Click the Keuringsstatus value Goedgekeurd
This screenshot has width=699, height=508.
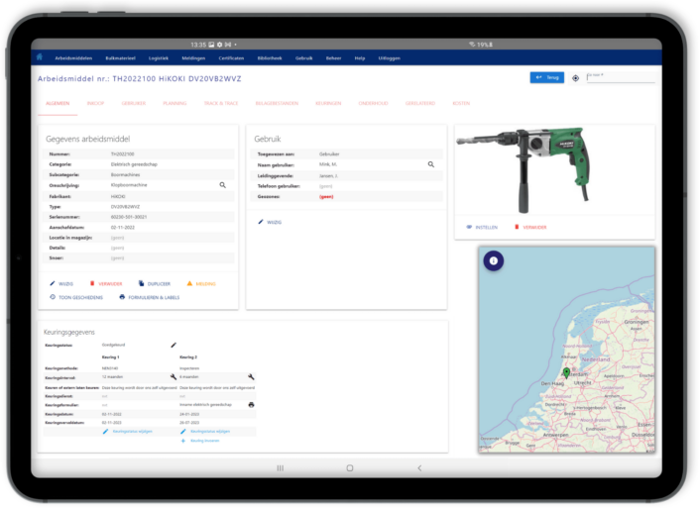pos(113,345)
